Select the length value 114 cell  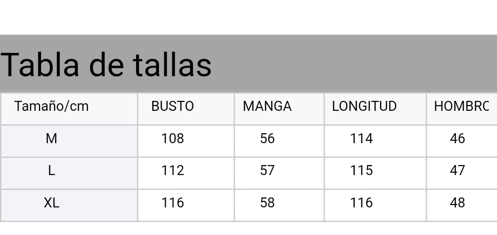[361, 138]
